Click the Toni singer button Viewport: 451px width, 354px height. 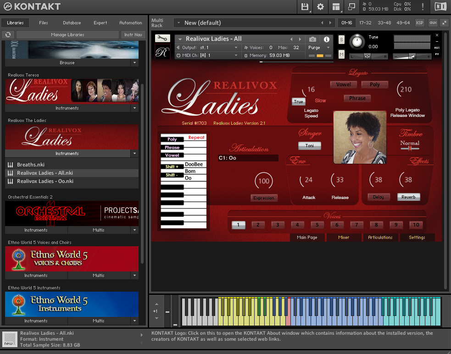coord(310,145)
